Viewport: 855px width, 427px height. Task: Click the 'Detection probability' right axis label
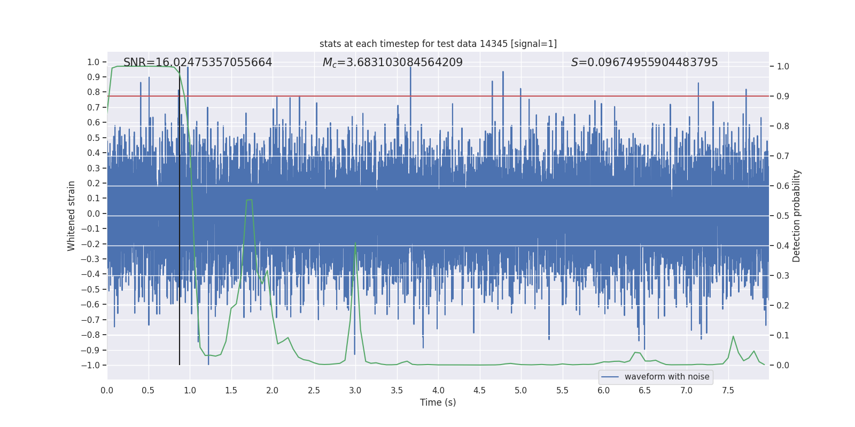click(x=797, y=216)
